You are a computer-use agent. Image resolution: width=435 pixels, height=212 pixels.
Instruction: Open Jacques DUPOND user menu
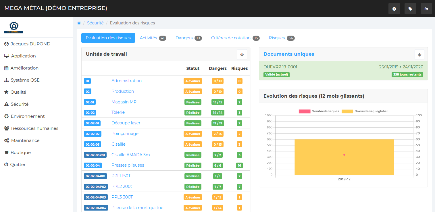click(x=30, y=44)
